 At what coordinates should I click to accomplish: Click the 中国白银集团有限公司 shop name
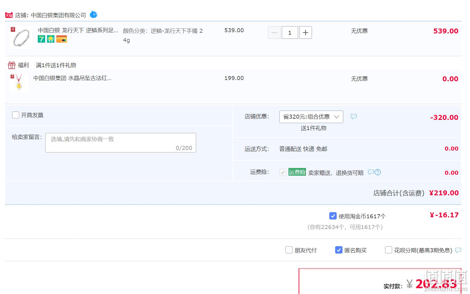(58, 15)
